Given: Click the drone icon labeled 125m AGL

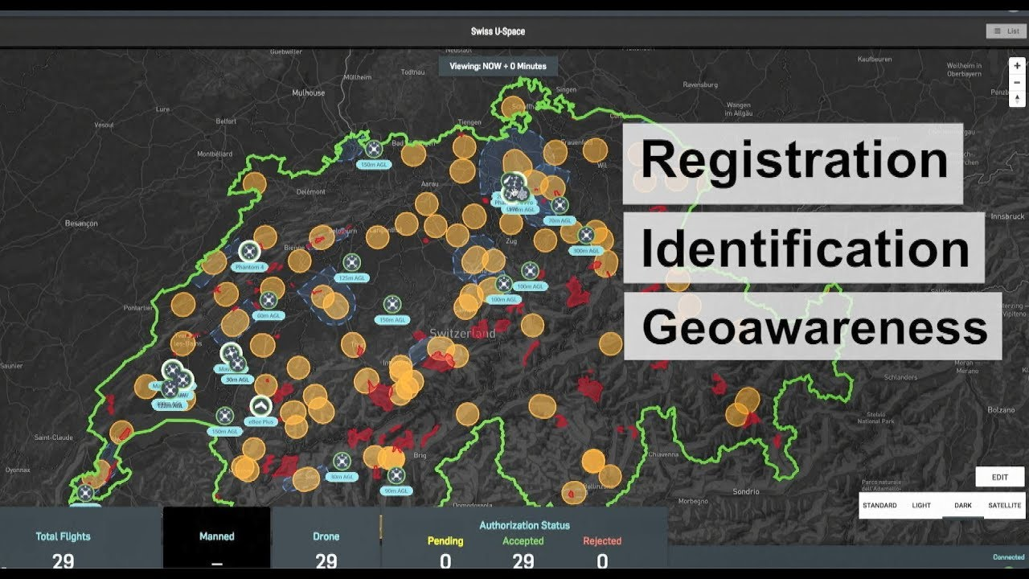Looking at the screenshot, I should pyautogui.click(x=351, y=262).
